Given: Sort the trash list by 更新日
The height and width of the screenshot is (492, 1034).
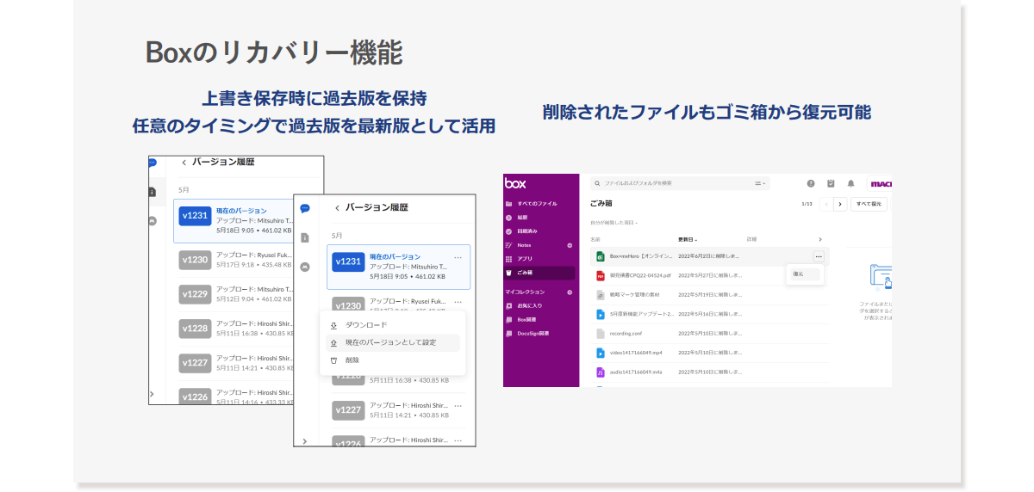Looking at the screenshot, I should 688,239.
